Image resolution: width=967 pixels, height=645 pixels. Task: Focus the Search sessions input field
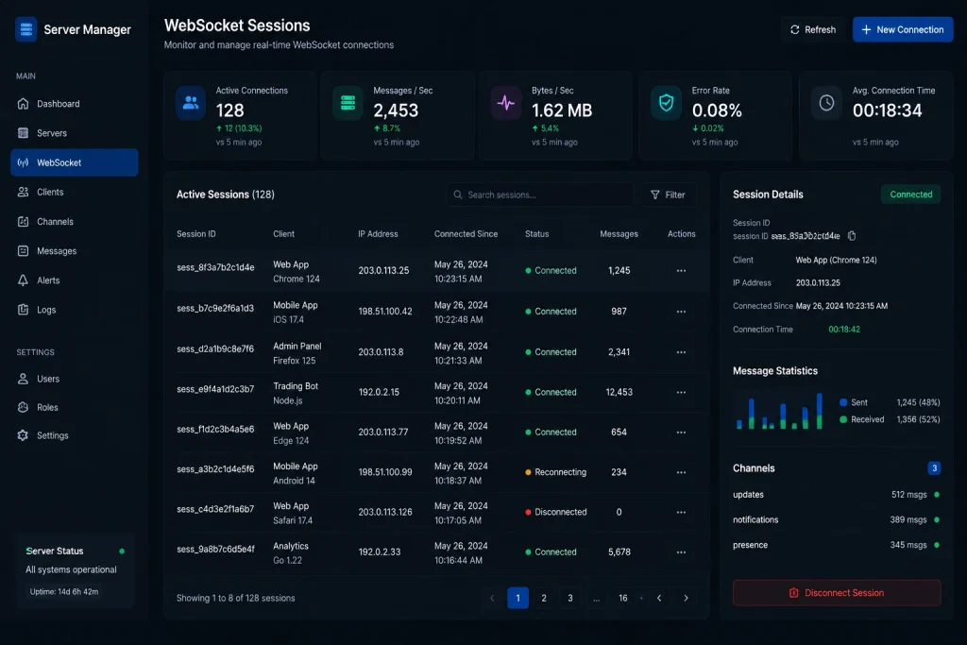click(x=539, y=195)
